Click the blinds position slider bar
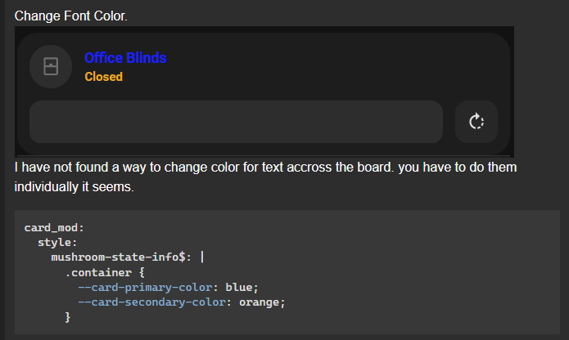The image size is (569, 340). pyautogui.click(x=236, y=122)
